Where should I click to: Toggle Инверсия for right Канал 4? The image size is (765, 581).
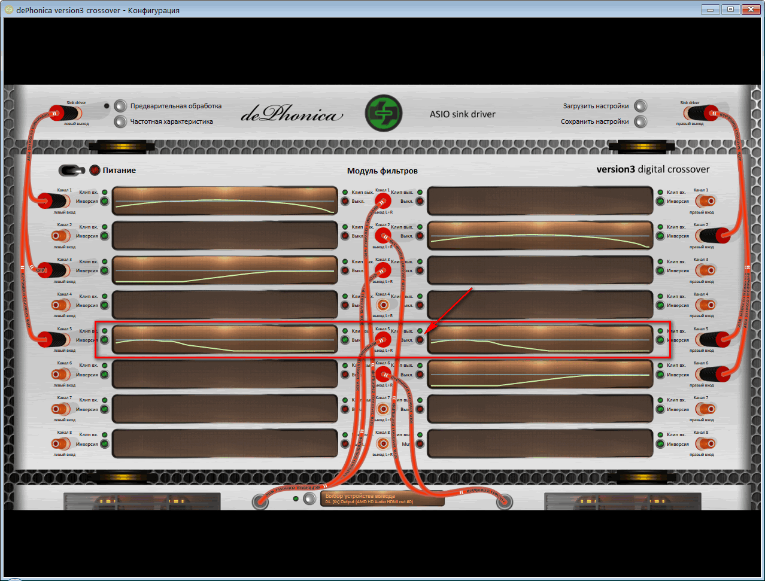point(660,306)
